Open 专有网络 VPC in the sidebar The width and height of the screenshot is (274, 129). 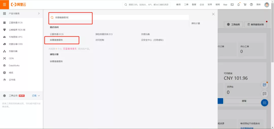coord(16,37)
